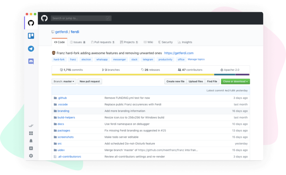Open the Apache-2.0 license link
The width and height of the screenshot is (286, 175).
[230, 70]
